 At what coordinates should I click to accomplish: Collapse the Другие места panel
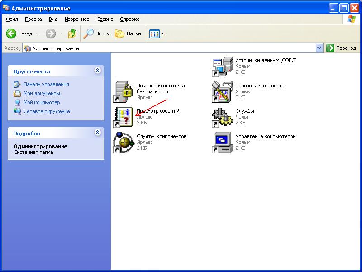tap(97, 71)
